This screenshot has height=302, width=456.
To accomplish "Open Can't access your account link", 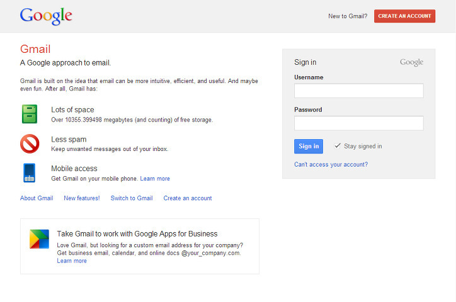I will [x=331, y=164].
